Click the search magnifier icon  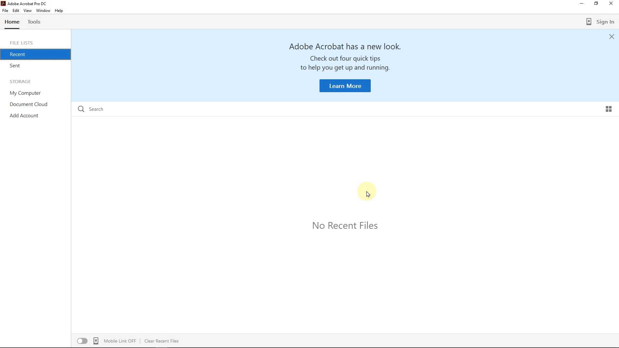pos(81,109)
